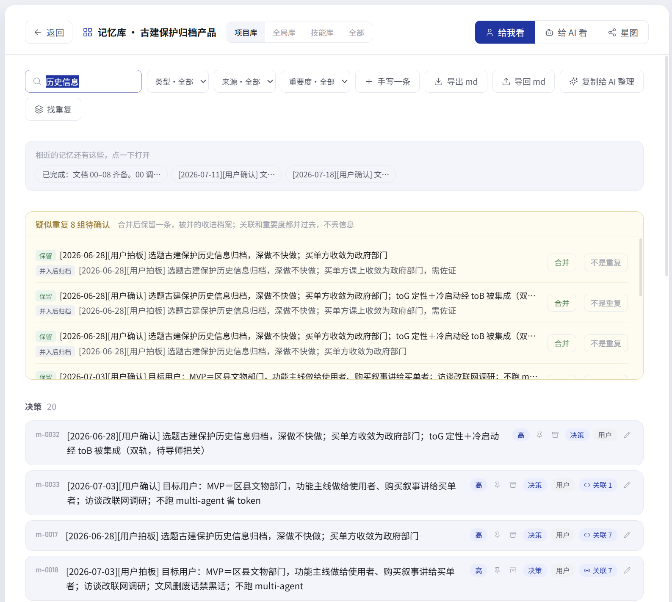Click the archive icon on m-0032
The height and width of the screenshot is (602, 672).
click(555, 435)
